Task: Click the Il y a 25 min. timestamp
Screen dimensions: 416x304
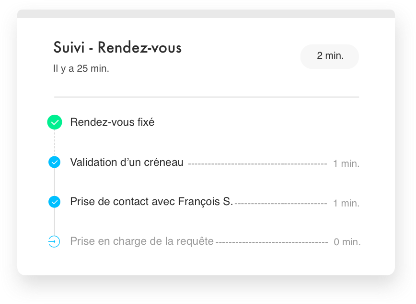Action: [x=81, y=68]
